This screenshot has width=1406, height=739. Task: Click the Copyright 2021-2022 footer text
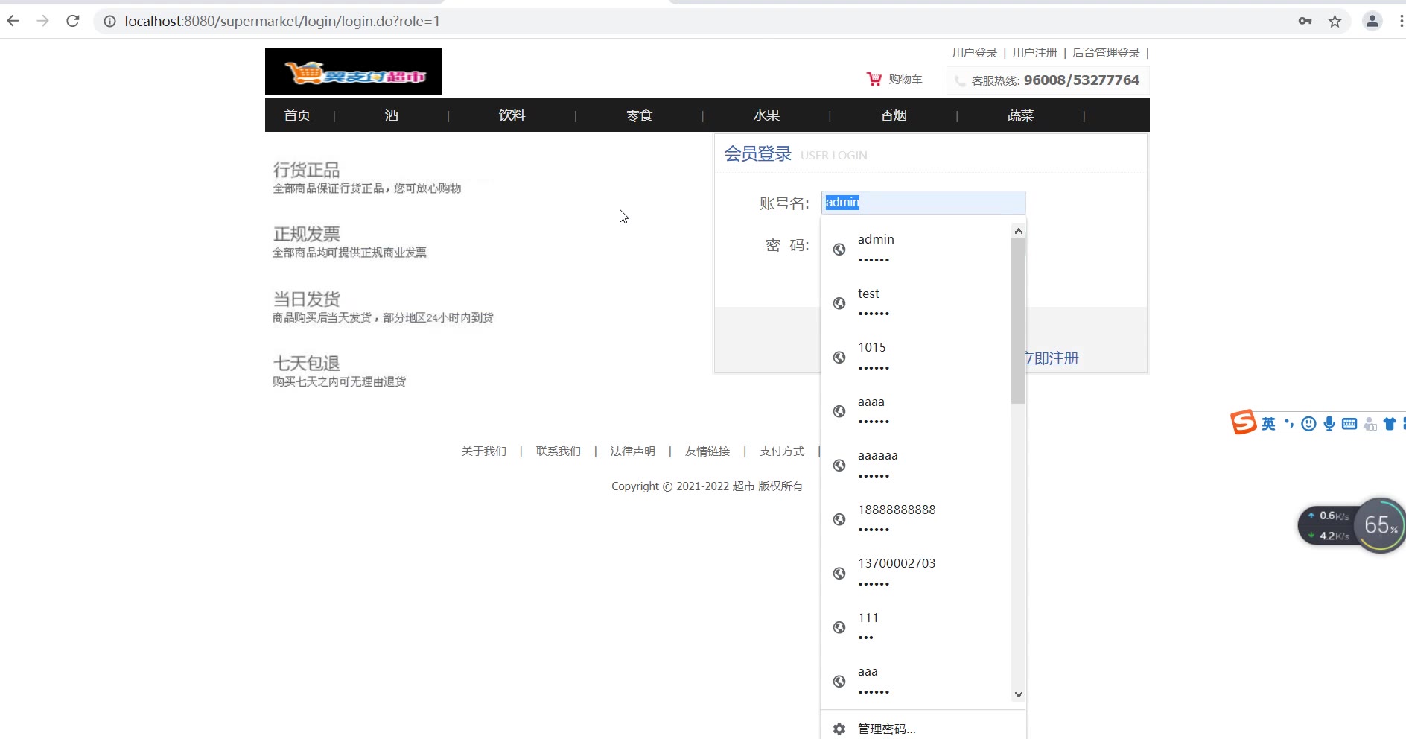[x=707, y=486]
